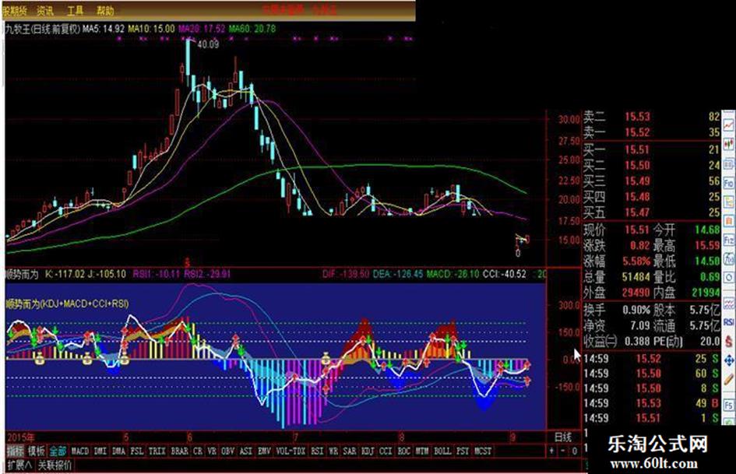Select the CCI indicator

386,451
